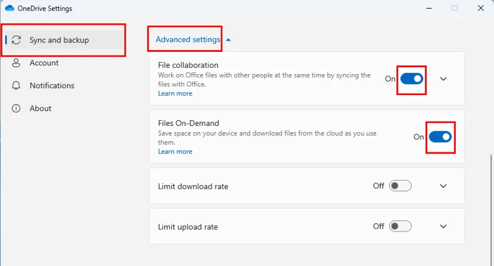The image size is (494, 266).
Task: Enable the Limit download rate toggle
Action: 400,186
